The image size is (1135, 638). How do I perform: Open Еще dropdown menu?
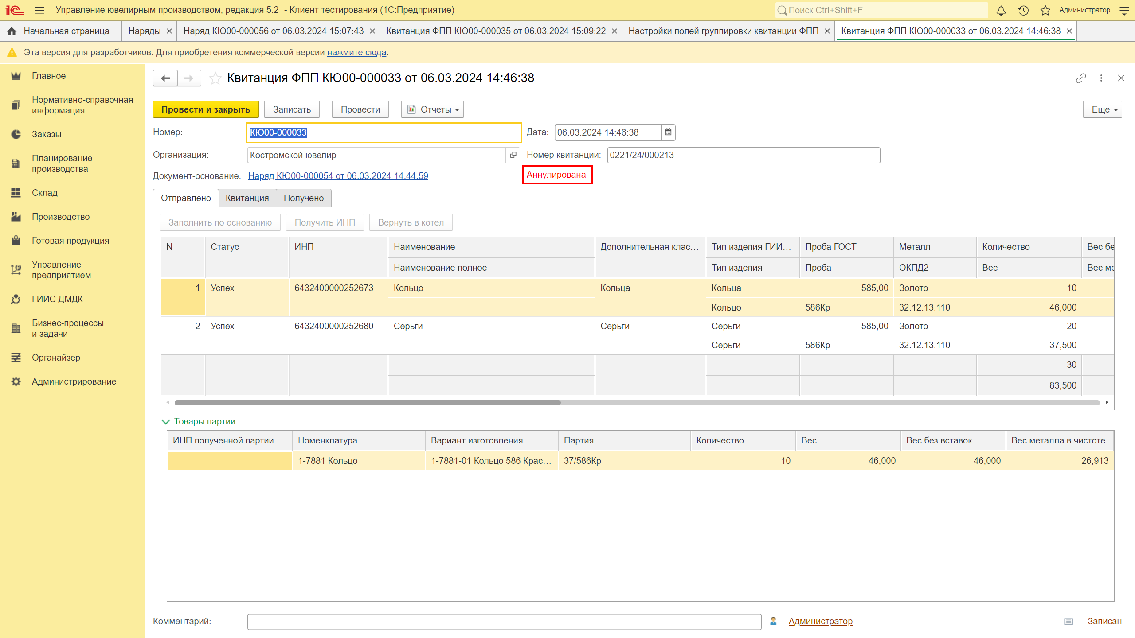pyautogui.click(x=1102, y=109)
